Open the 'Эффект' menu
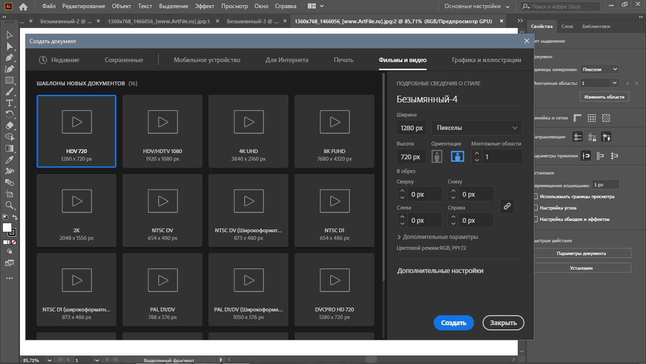The width and height of the screenshot is (646, 364). pos(204,6)
